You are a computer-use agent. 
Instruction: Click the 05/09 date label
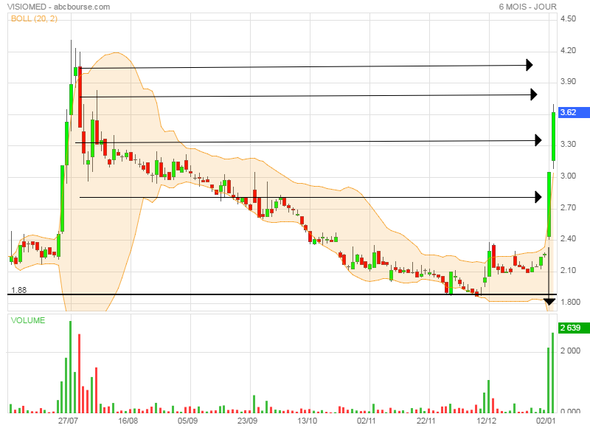point(188,421)
